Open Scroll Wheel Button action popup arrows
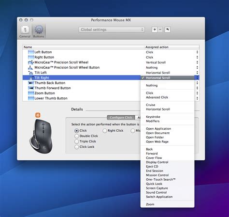Screen dimensions: 229x217 pyautogui.click(x=197, y=67)
